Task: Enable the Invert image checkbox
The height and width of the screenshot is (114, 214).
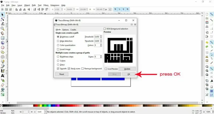Action: [58, 49]
